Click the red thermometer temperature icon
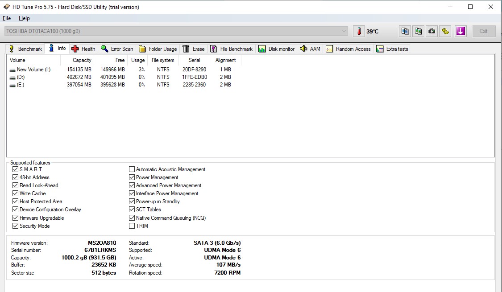Screen dimensions: 502x292 (359, 31)
